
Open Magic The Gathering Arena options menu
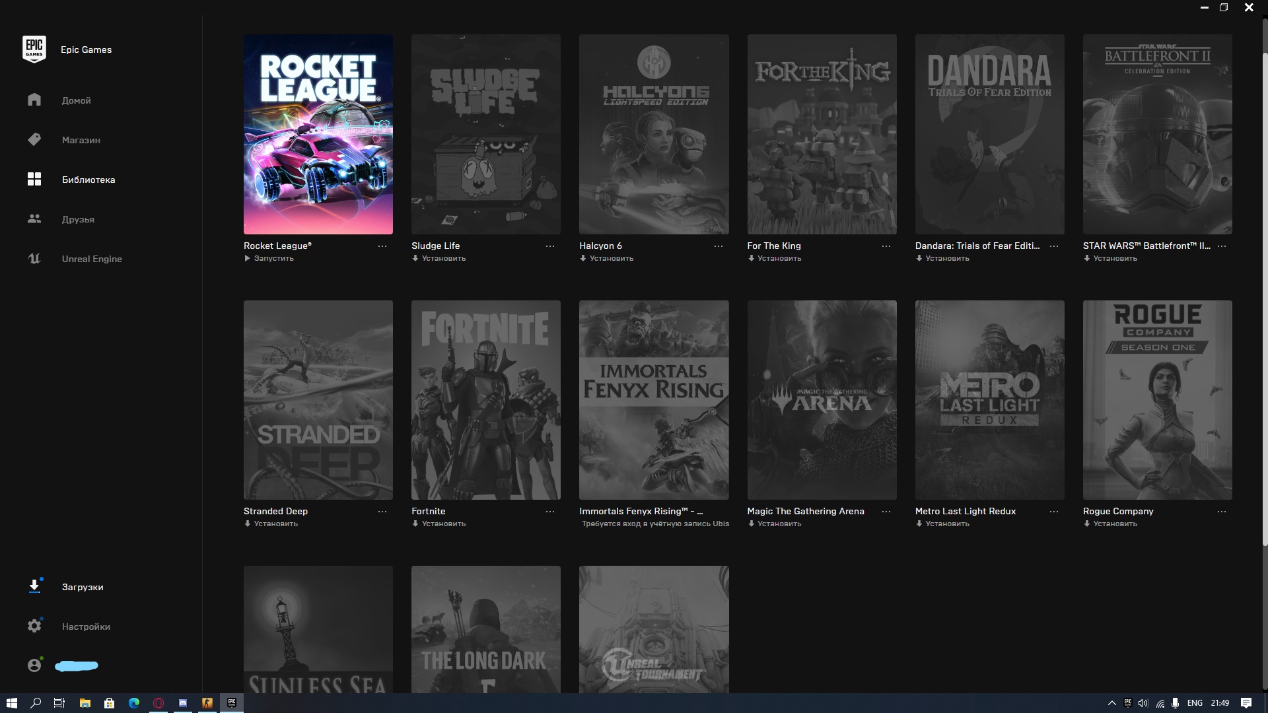point(886,512)
